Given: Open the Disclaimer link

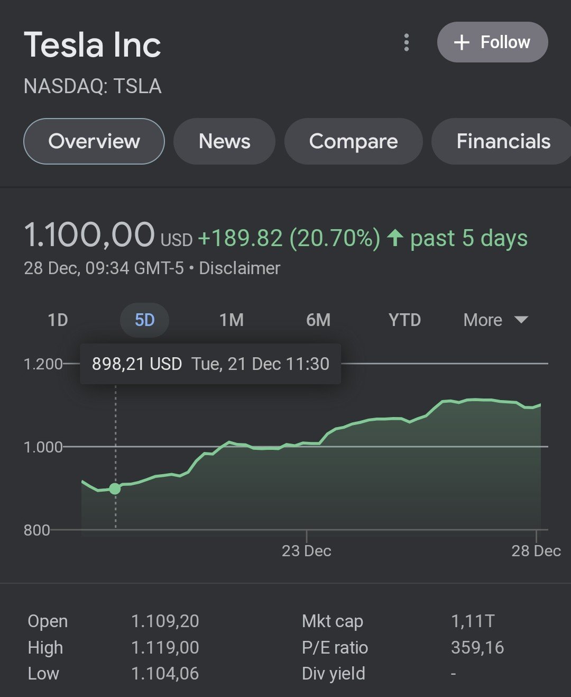Looking at the screenshot, I should (239, 268).
